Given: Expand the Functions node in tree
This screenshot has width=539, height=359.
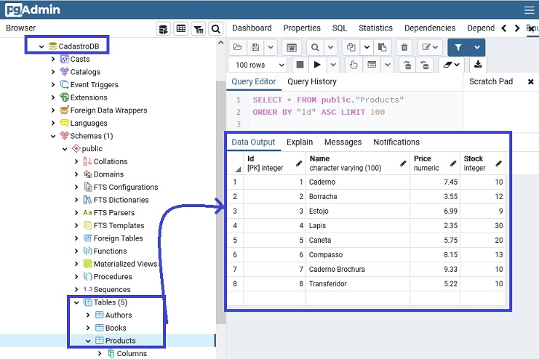Looking at the screenshot, I should tap(76, 251).
